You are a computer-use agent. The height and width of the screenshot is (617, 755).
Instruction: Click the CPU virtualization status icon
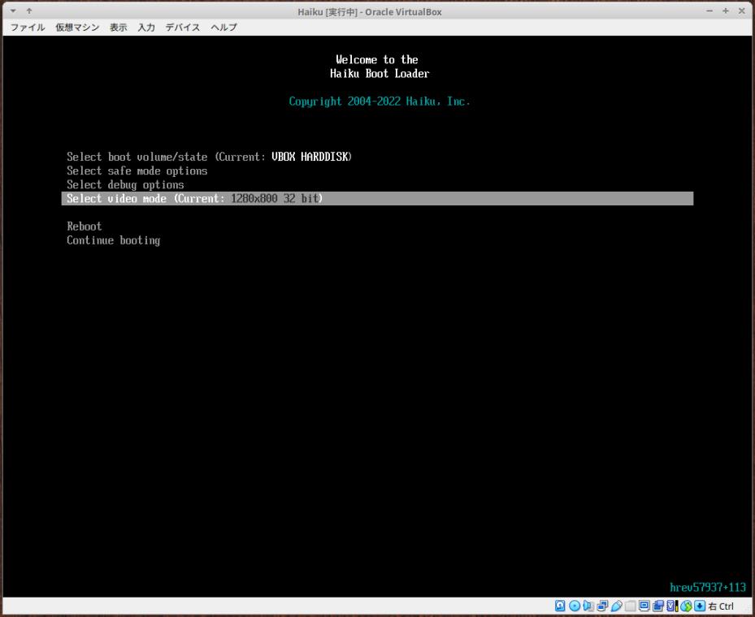[x=672, y=606]
